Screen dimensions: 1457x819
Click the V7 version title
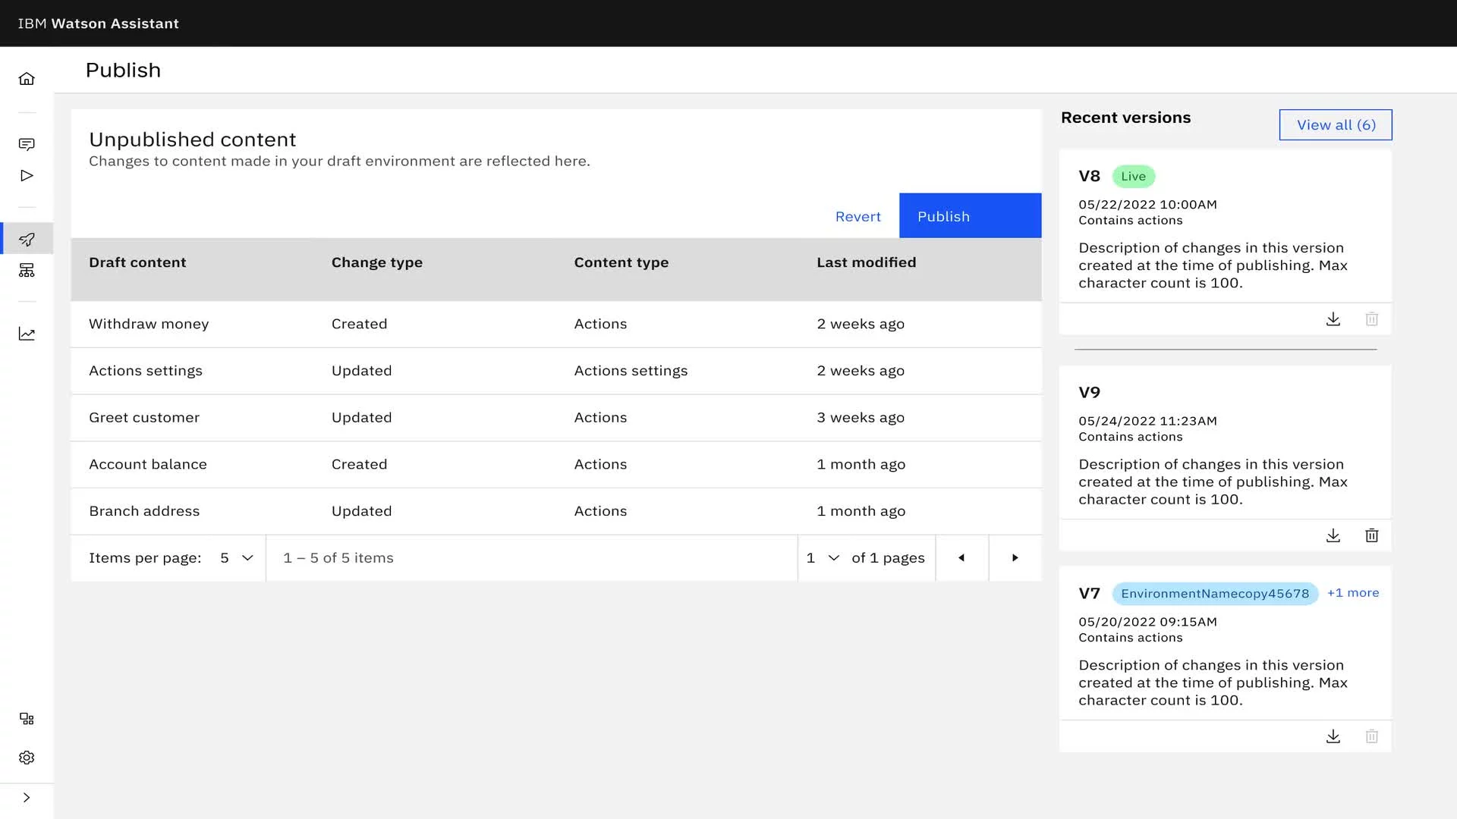point(1089,594)
